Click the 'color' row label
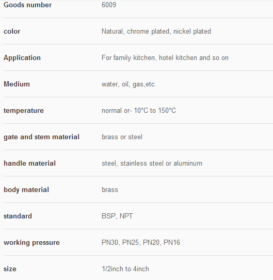The width and height of the screenshot is (273, 280). tap(12, 32)
